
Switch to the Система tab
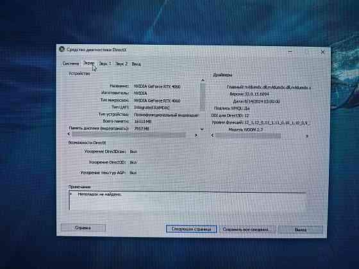[71, 63]
